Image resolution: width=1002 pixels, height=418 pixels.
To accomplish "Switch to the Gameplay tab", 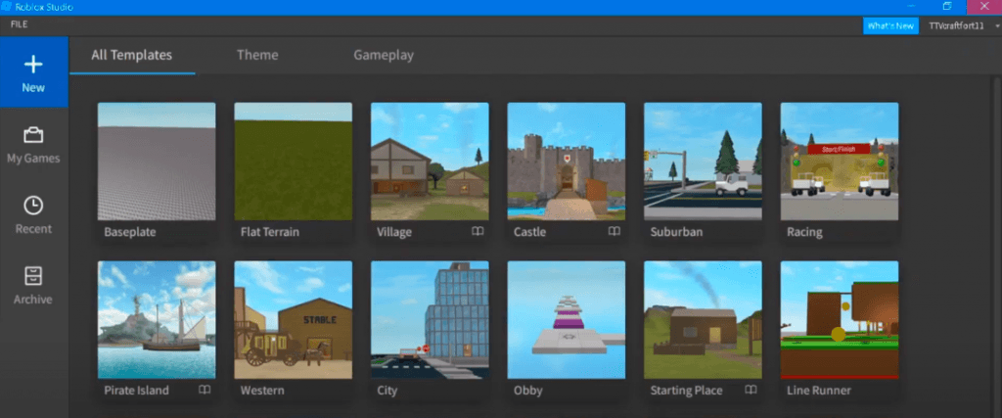I will 384,55.
